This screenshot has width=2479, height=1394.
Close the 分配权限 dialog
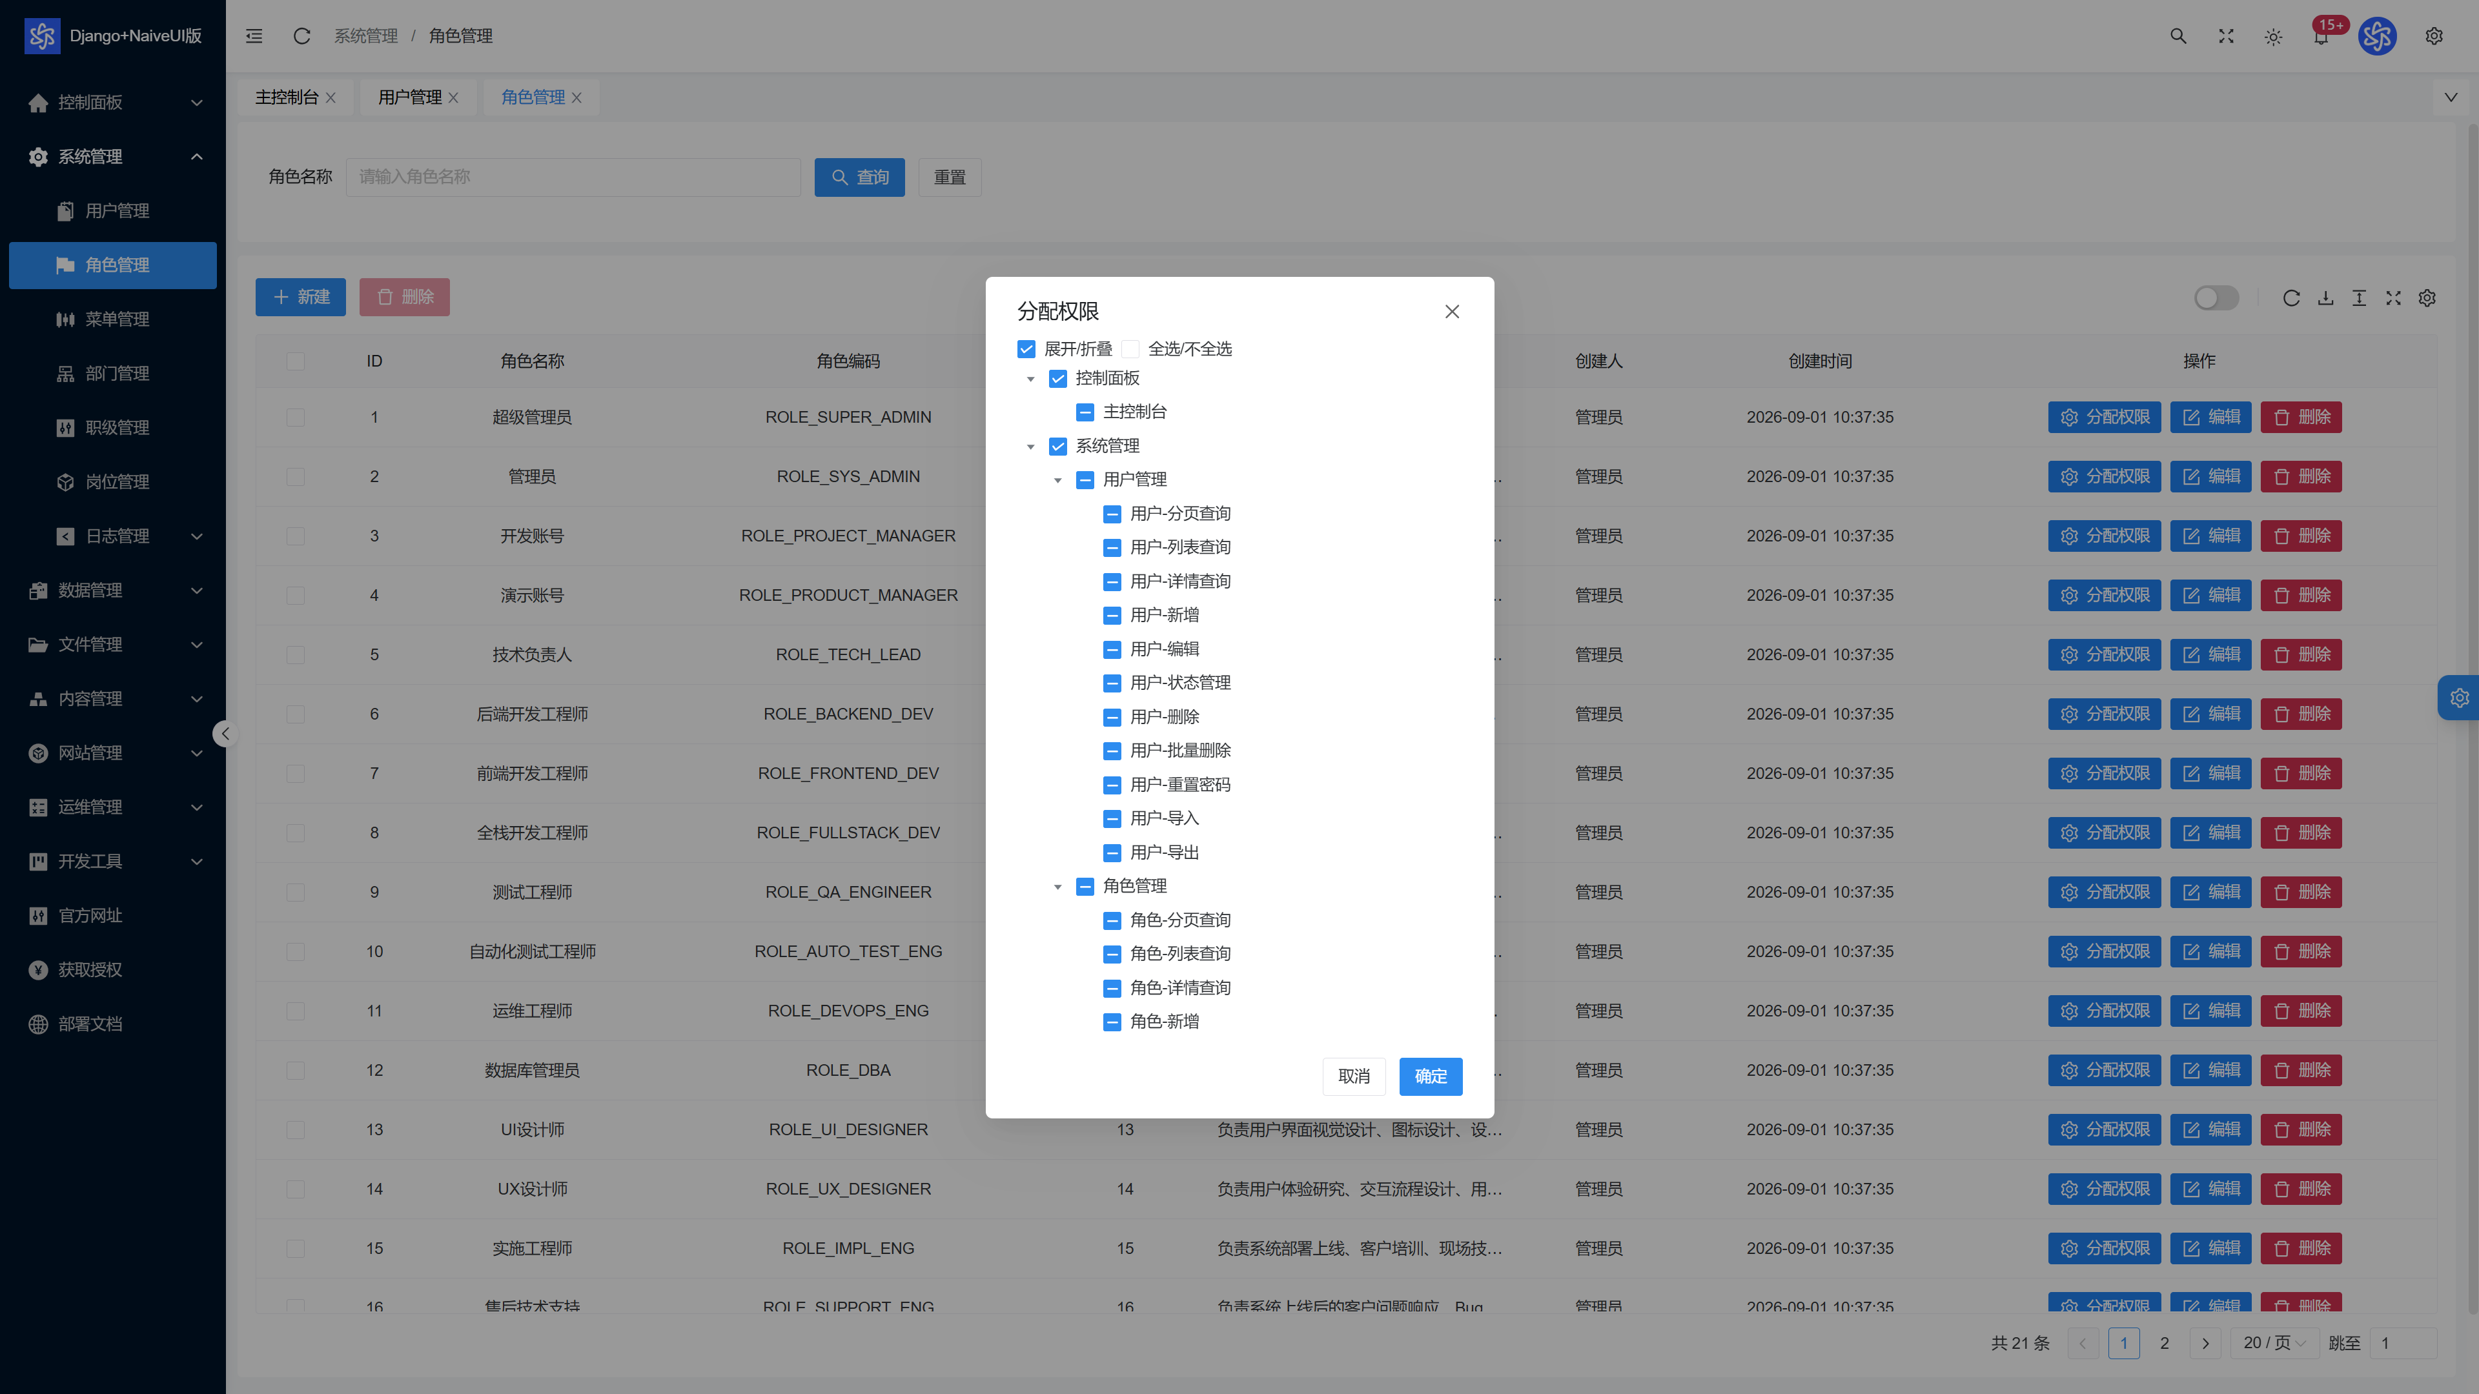click(1452, 312)
